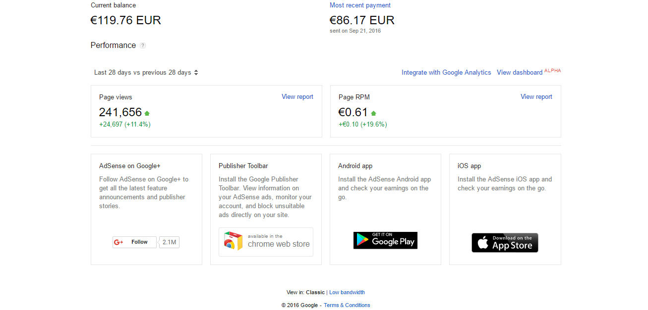648x310 pixels.
Task: Open the View dashboard alpha link
Action: click(520, 73)
